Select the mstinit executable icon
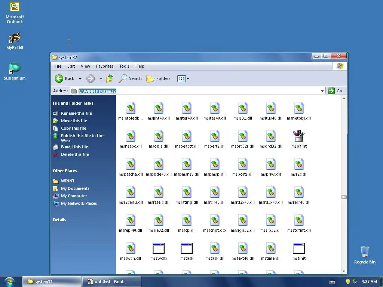 [x=299, y=248]
